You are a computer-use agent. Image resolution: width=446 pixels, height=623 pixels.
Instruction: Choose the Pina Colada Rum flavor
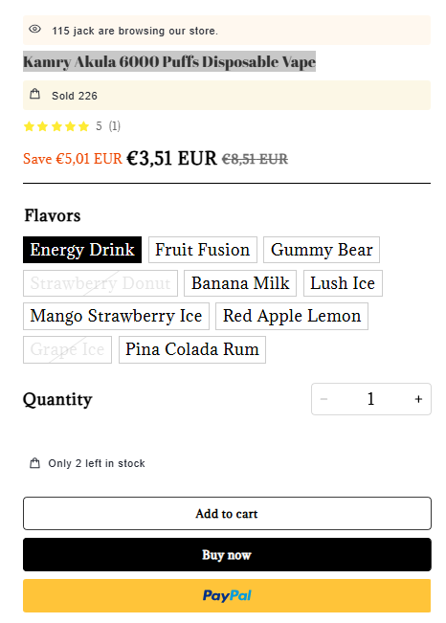[192, 349]
